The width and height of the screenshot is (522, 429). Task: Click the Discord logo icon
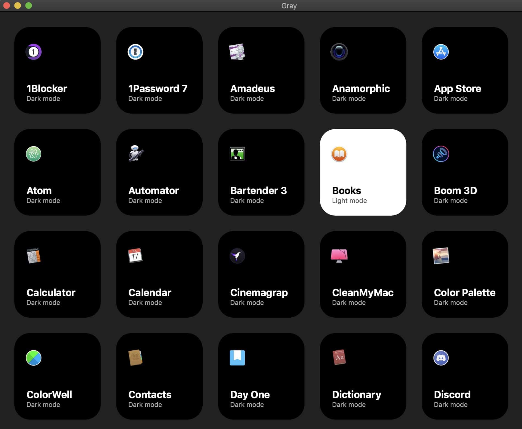coord(441,358)
